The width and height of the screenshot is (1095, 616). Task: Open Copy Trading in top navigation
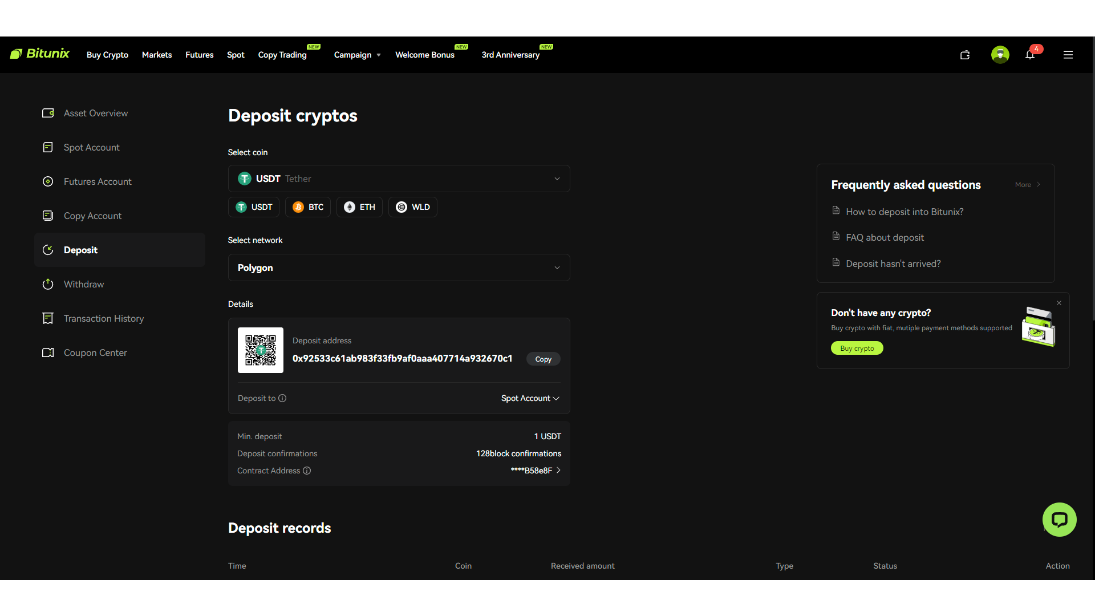(282, 55)
